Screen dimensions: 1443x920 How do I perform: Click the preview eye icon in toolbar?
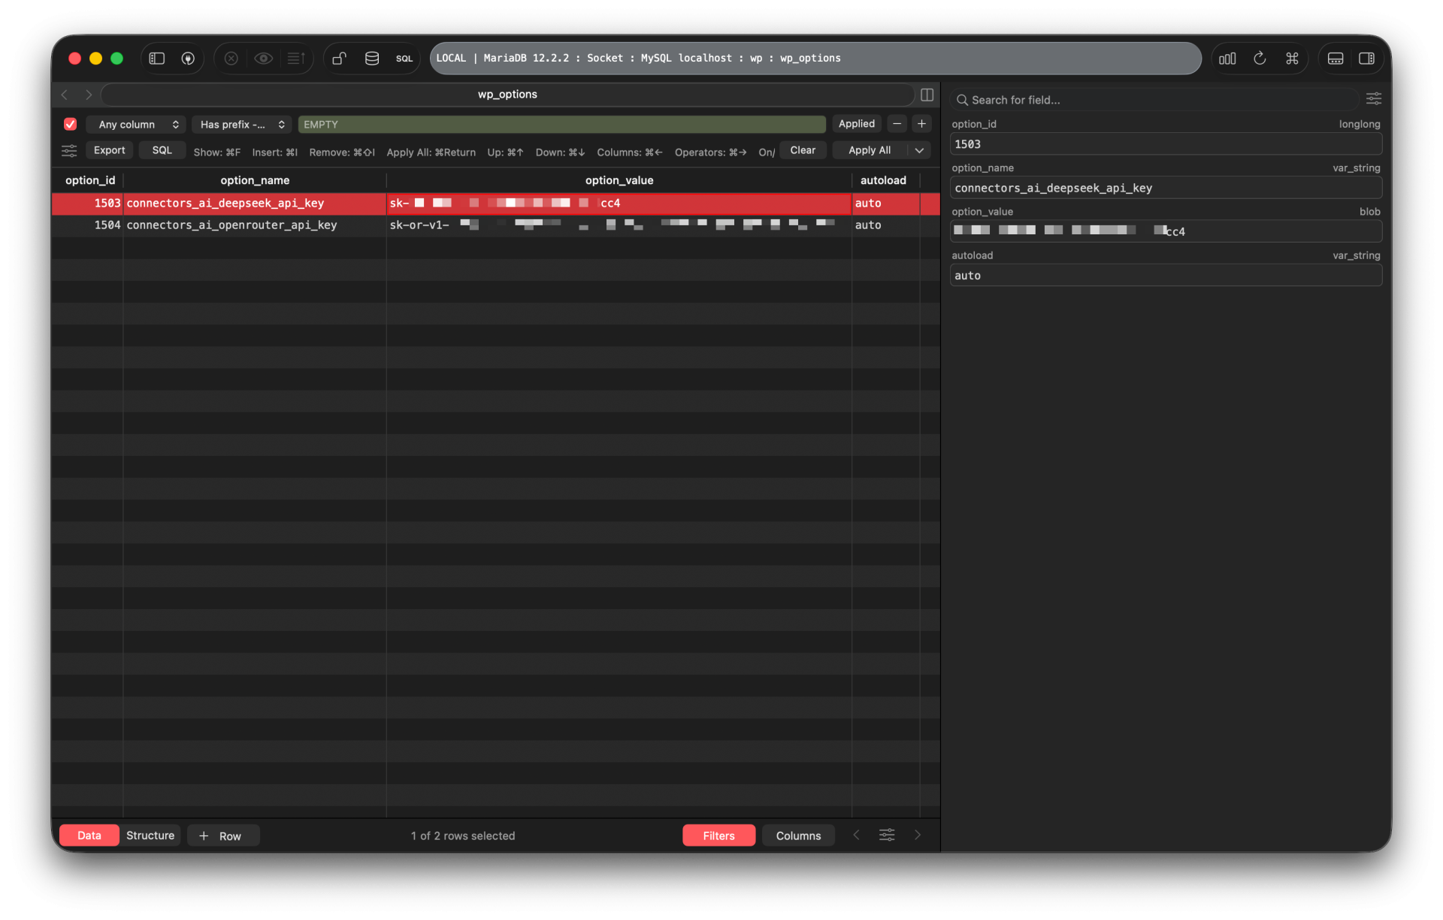(x=263, y=59)
